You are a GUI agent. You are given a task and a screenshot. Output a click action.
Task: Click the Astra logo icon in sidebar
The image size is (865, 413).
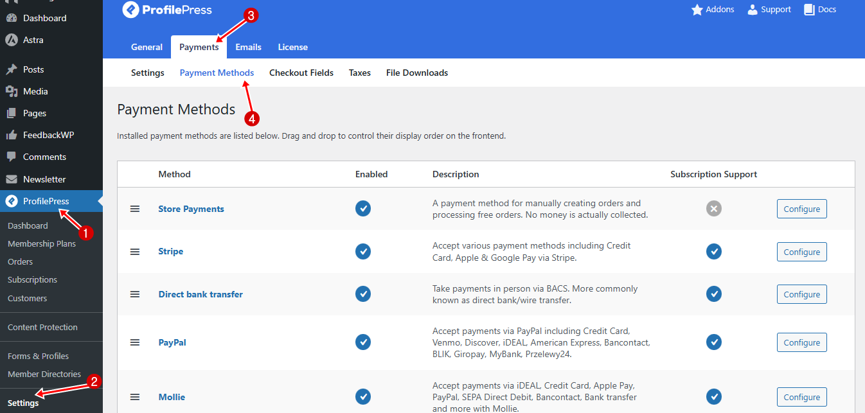(x=12, y=40)
